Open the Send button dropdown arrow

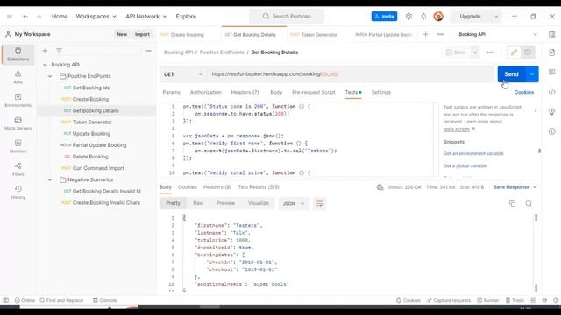point(532,74)
